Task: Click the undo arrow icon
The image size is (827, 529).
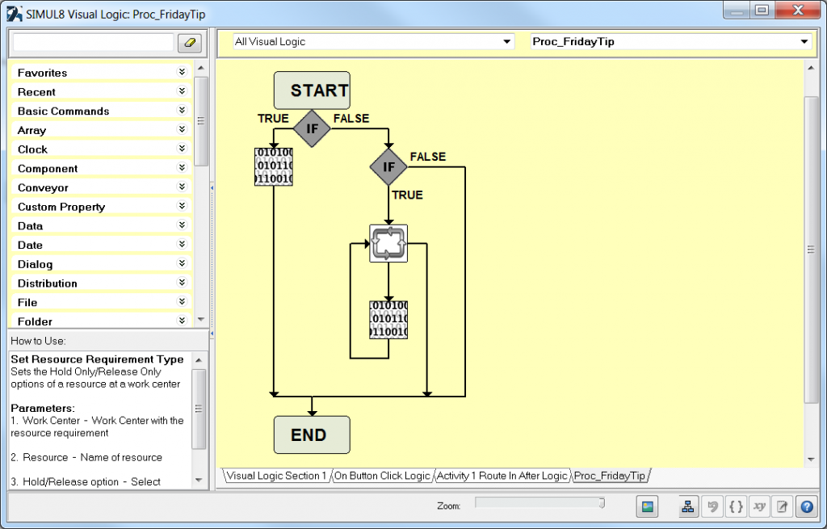Action: pos(712,507)
